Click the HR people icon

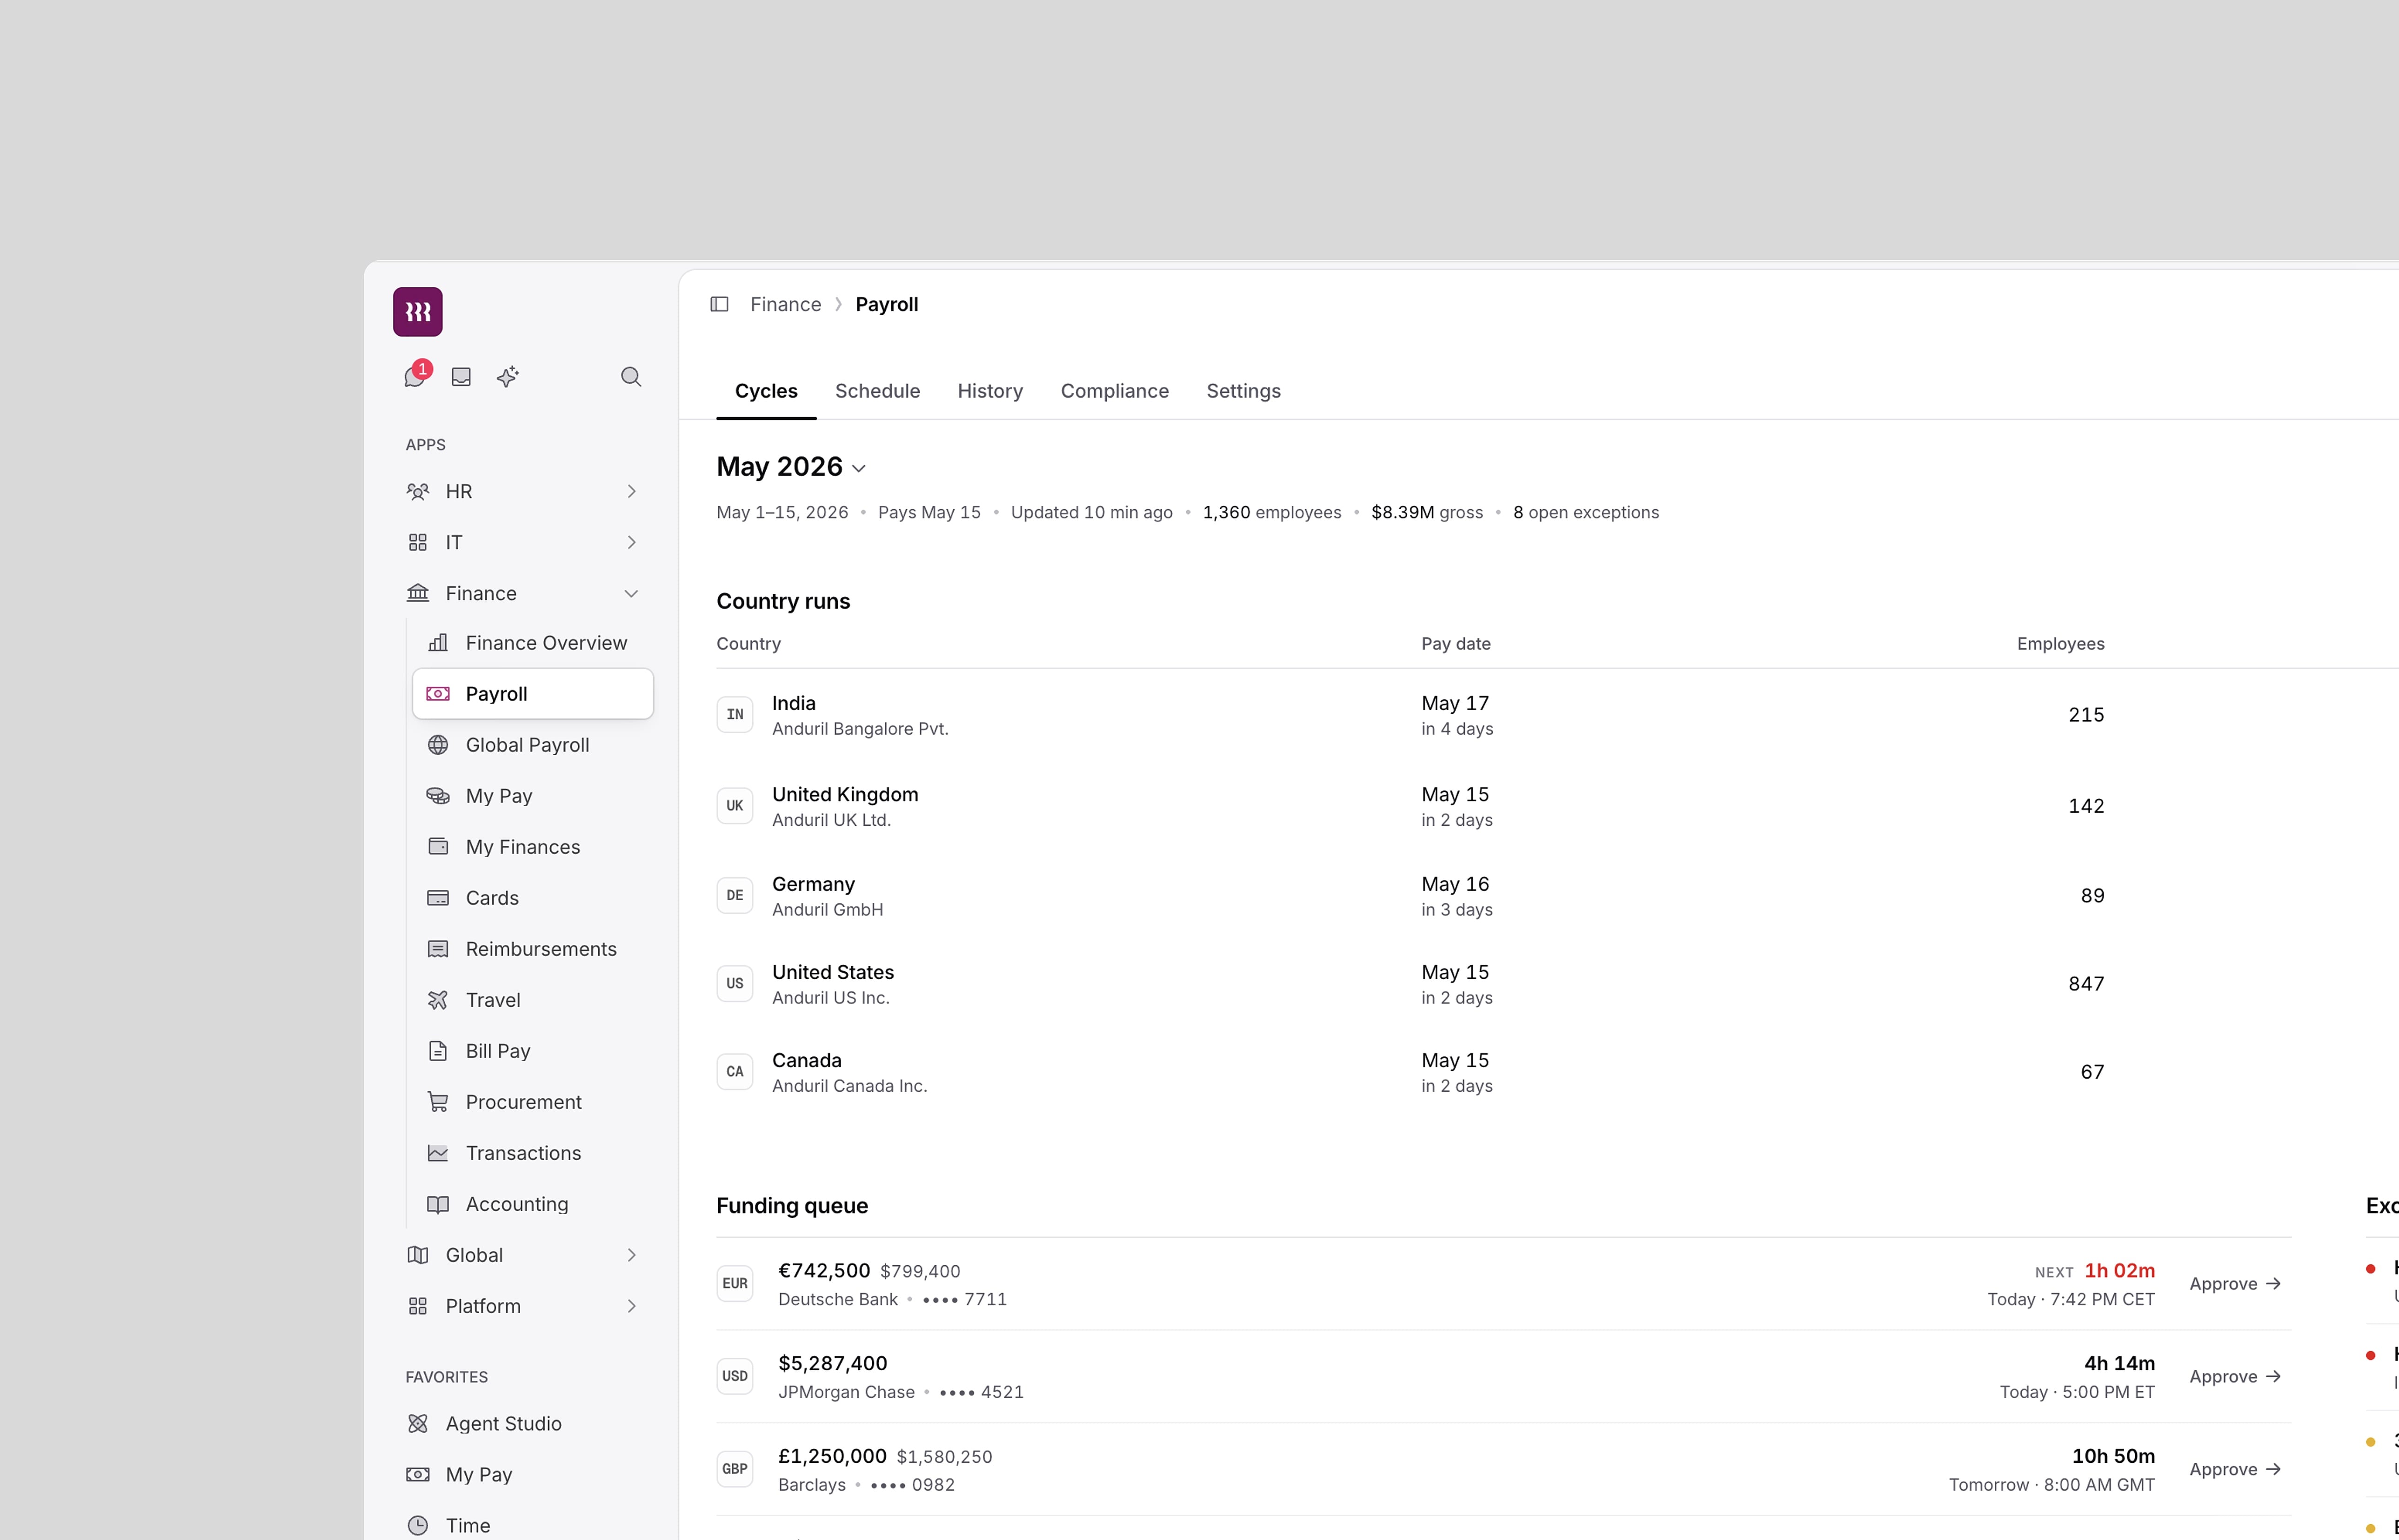418,491
